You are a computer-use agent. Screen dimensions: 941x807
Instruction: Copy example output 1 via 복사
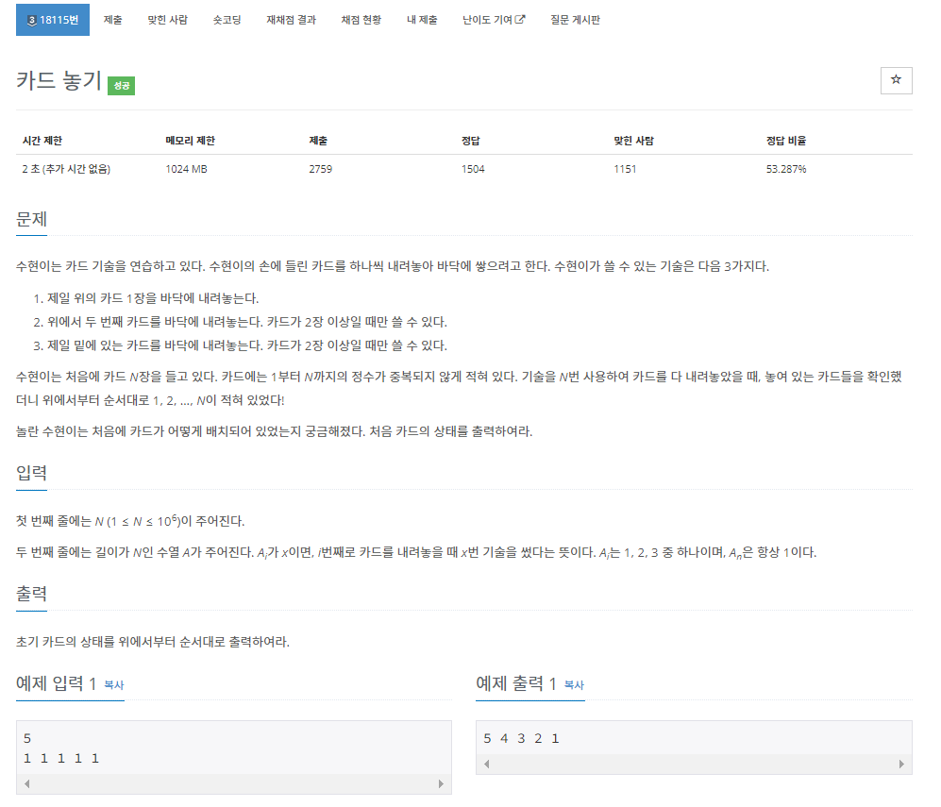coord(575,684)
